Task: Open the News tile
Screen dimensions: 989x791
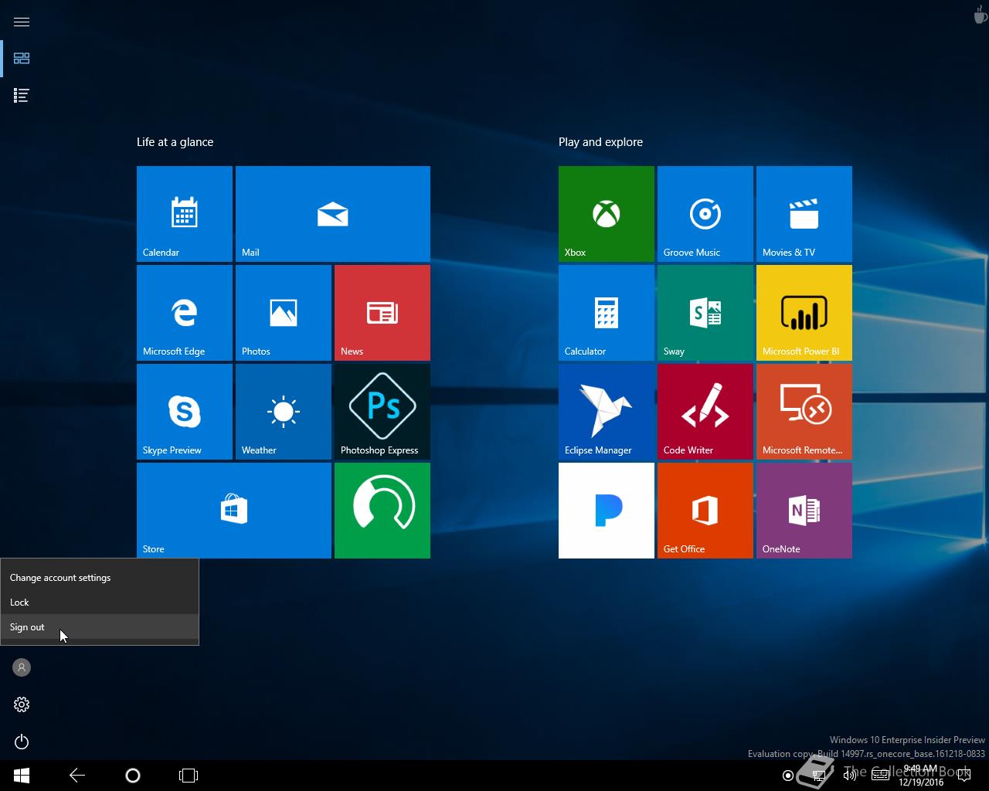Action: (382, 313)
